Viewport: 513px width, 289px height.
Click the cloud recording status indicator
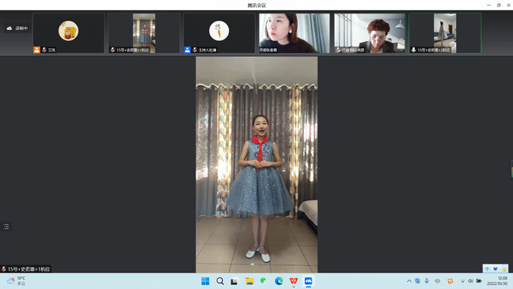pyautogui.click(x=17, y=29)
